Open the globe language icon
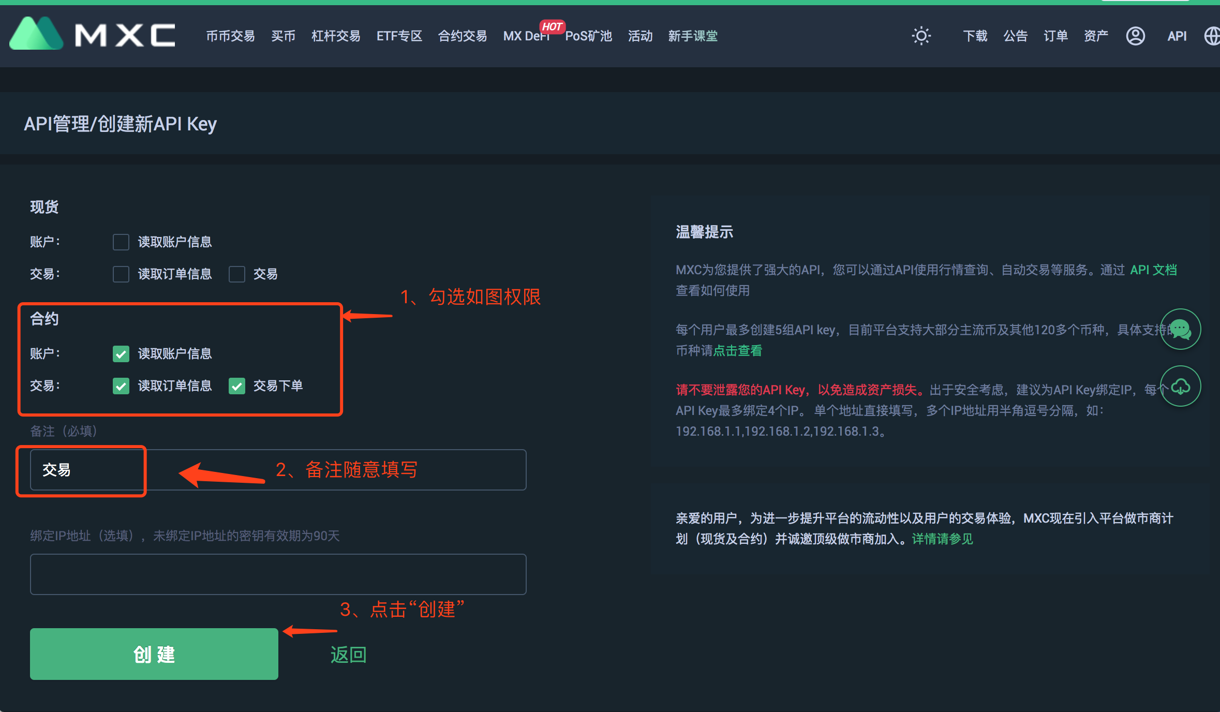This screenshot has height=712, width=1220. click(x=1212, y=36)
